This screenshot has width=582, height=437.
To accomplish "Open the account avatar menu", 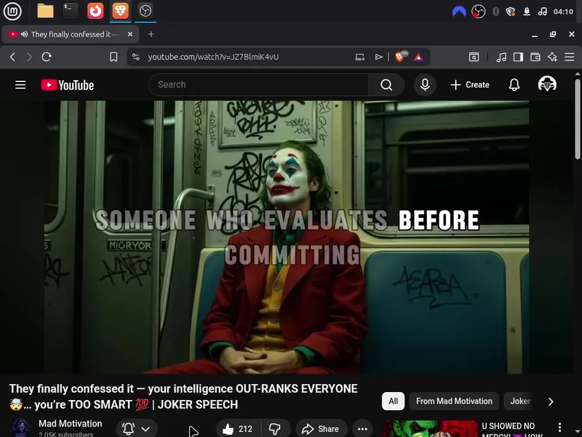I will [x=547, y=84].
